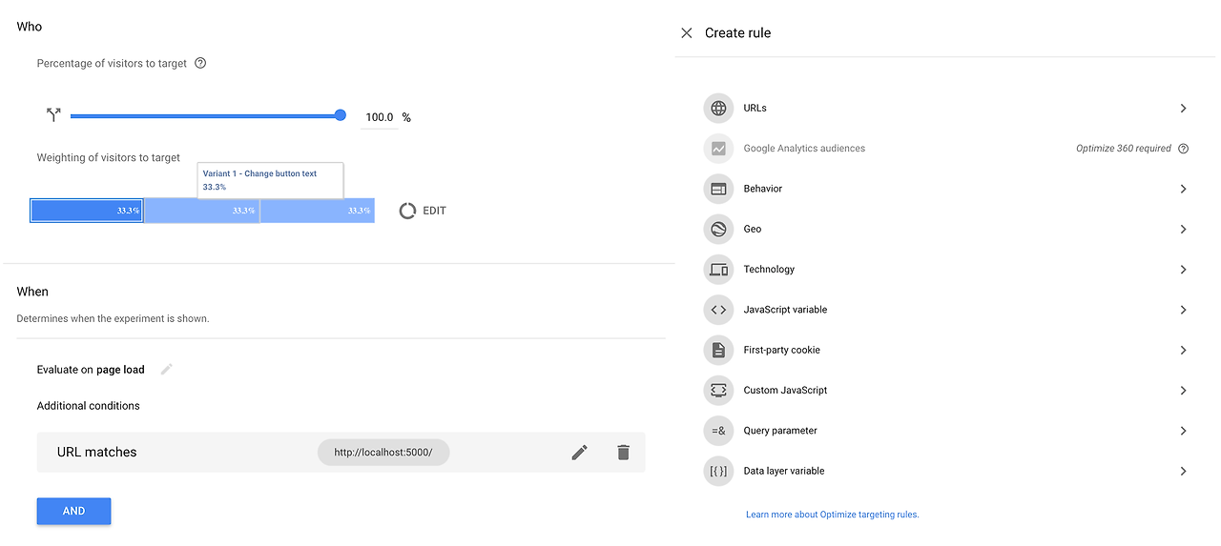Delete the URL matches condition
Screen dimensions: 1221x546
point(623,453)
